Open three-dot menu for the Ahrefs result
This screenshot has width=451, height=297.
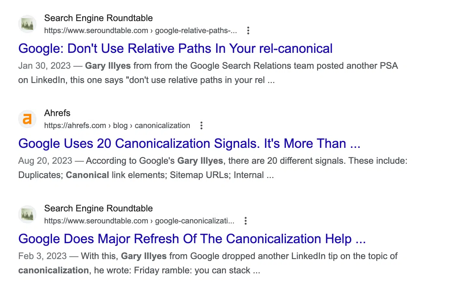coord(201,125)
